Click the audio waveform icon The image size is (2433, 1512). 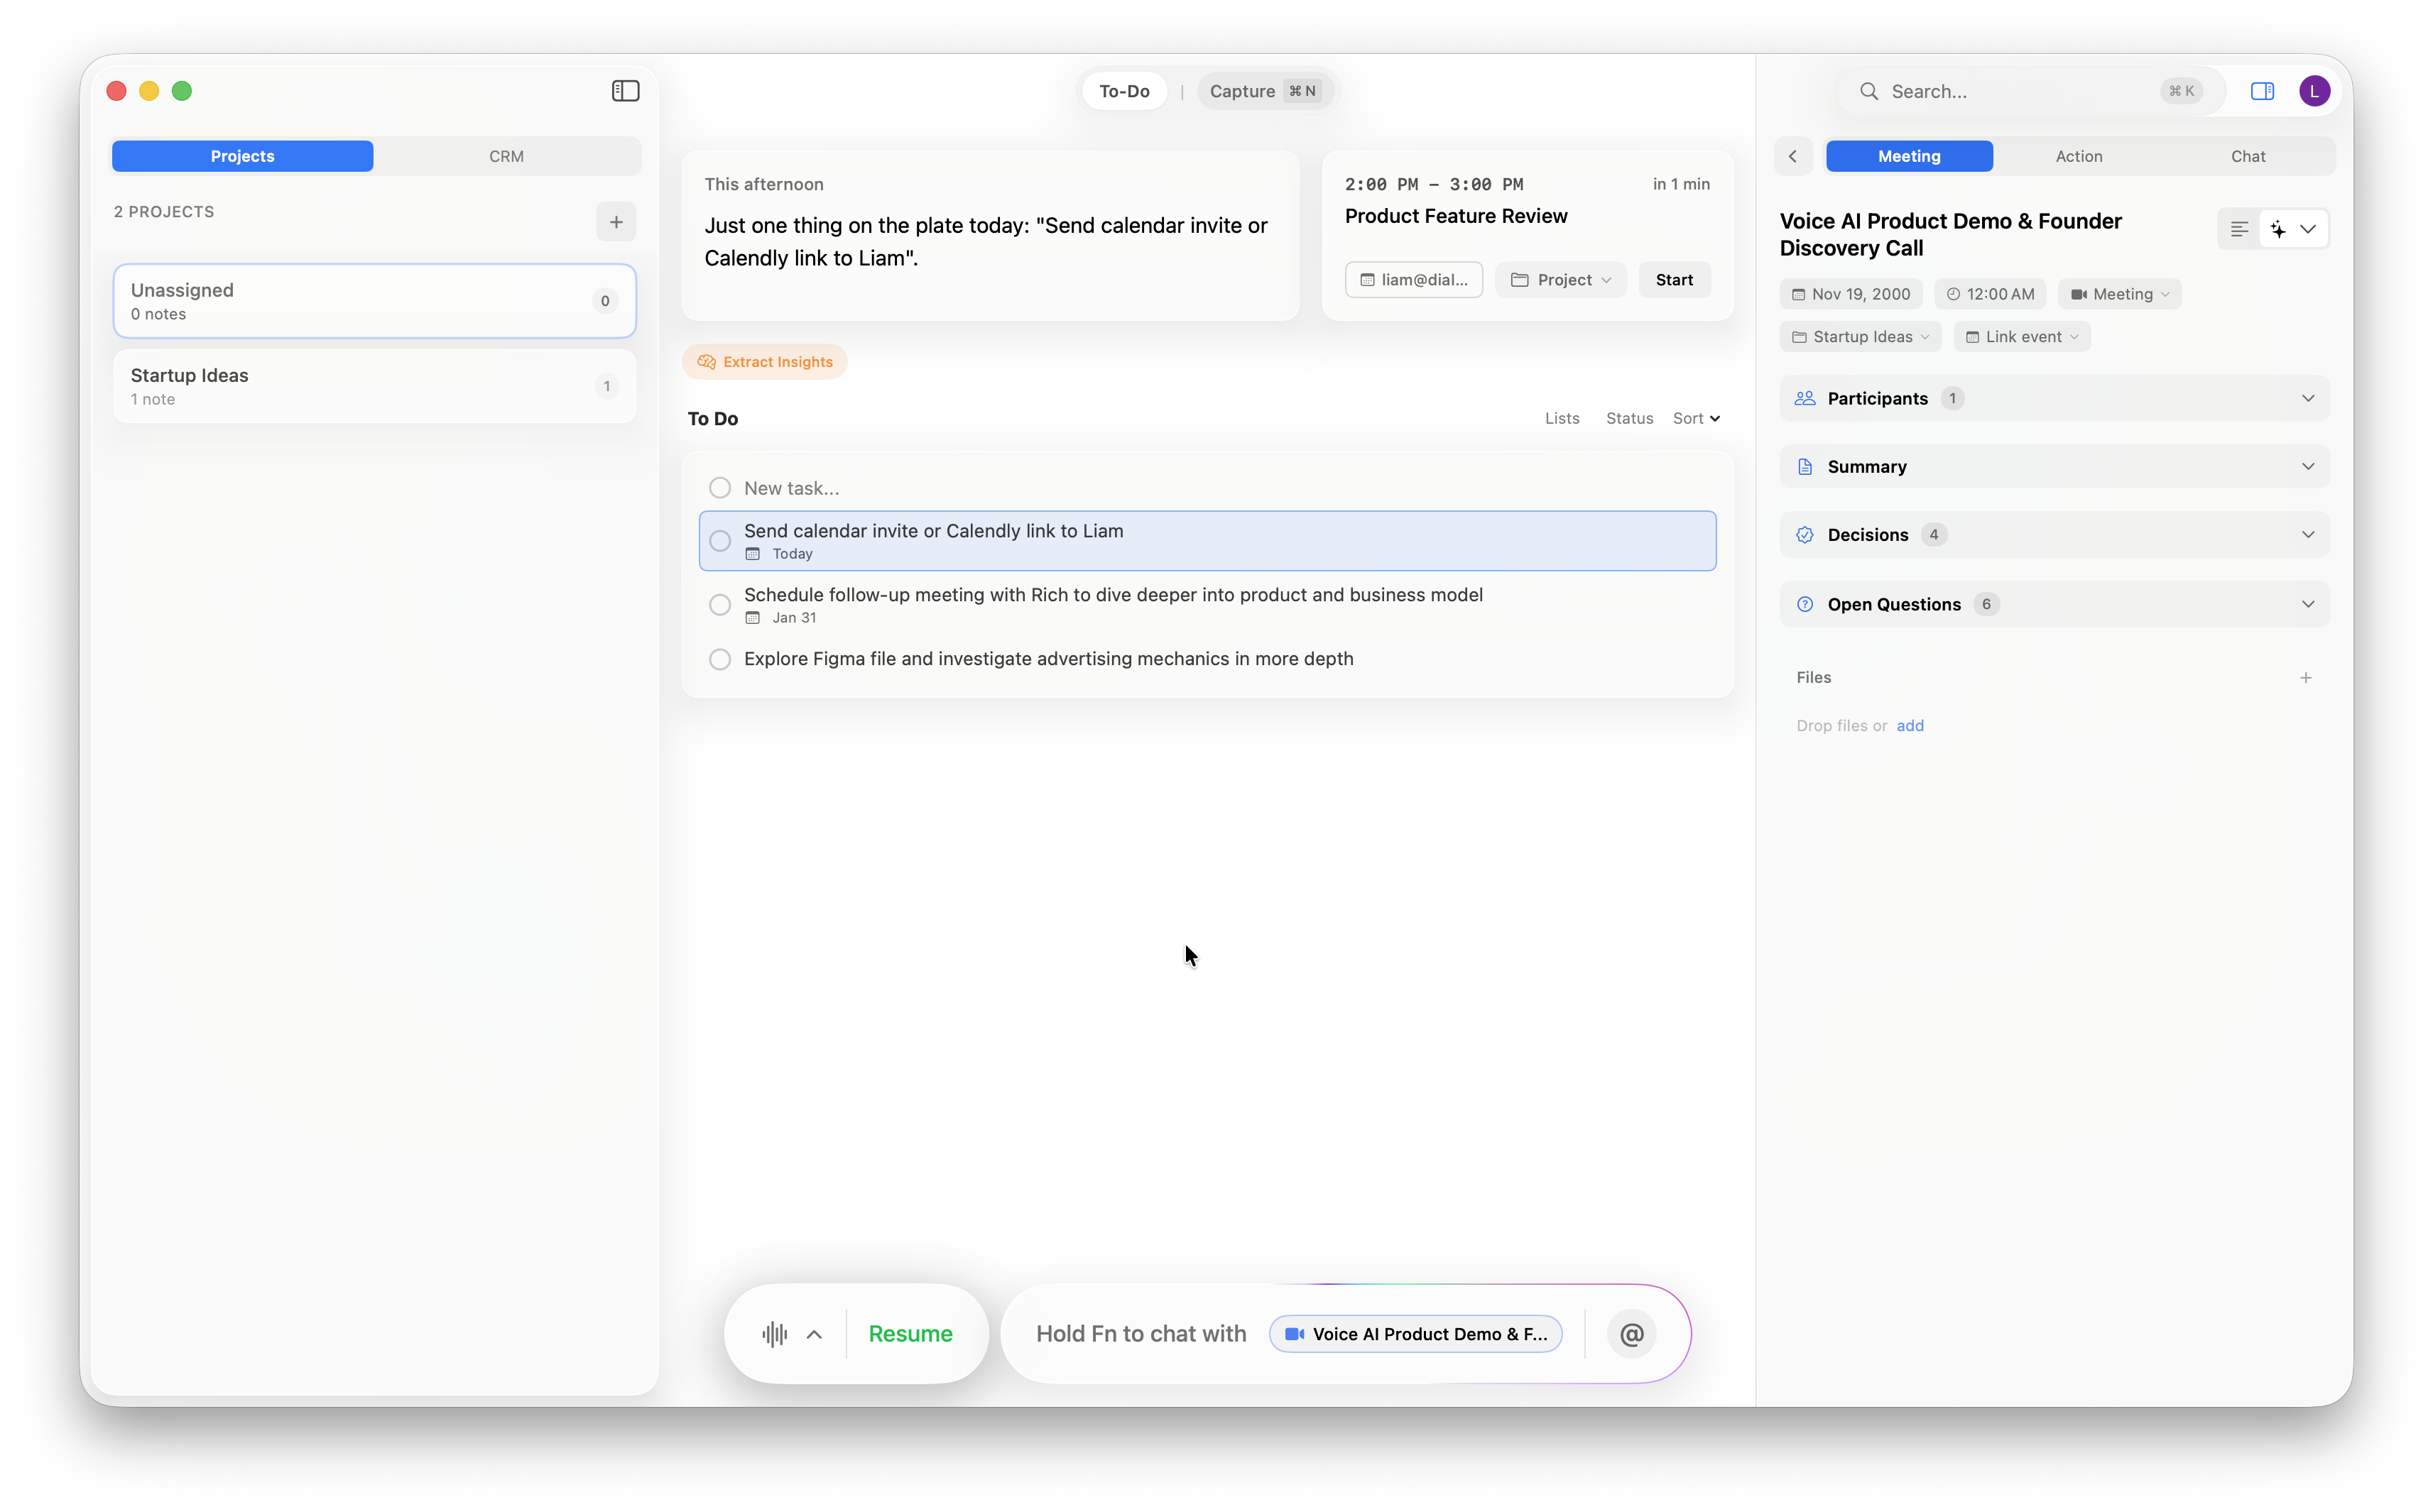click(x=774, y=1334)
